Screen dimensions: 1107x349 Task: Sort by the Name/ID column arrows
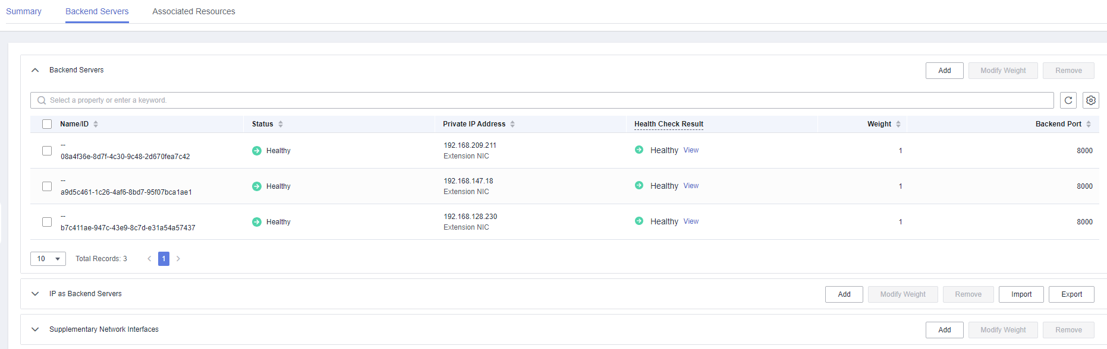click(x=96, y=124)
